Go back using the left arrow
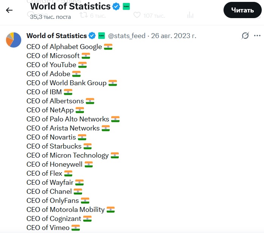Screen dimensions: 264x233 pos(9,10)
